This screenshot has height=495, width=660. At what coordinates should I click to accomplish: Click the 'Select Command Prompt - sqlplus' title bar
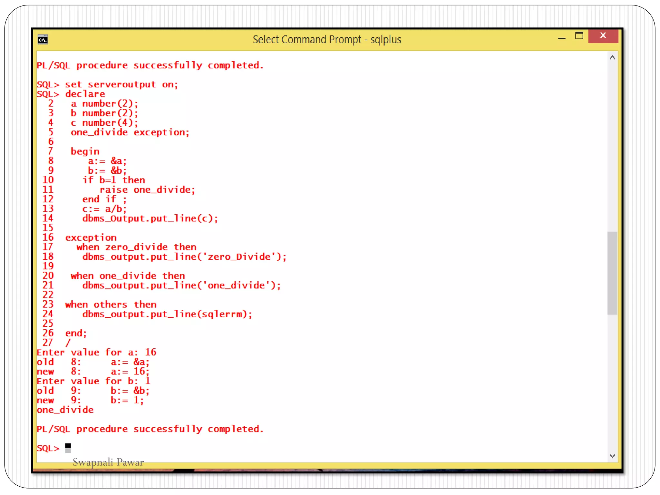coord(326,40)
